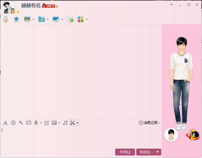Viewport: 202px width, 158px height.
Task: Click the full-body QQ show character
Action: (x=181, y=84)
